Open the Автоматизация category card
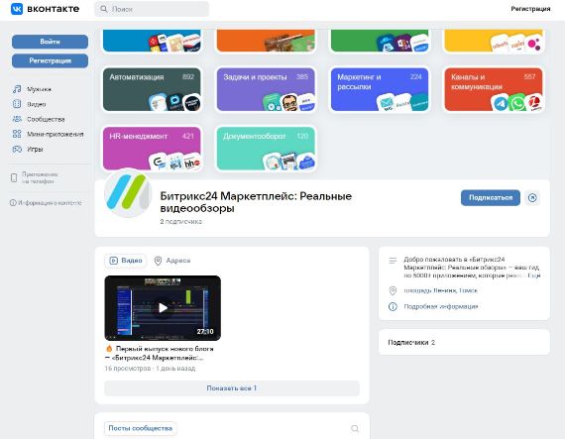The image size is (565, 439). pyautogui.click(x=152, y=89)
